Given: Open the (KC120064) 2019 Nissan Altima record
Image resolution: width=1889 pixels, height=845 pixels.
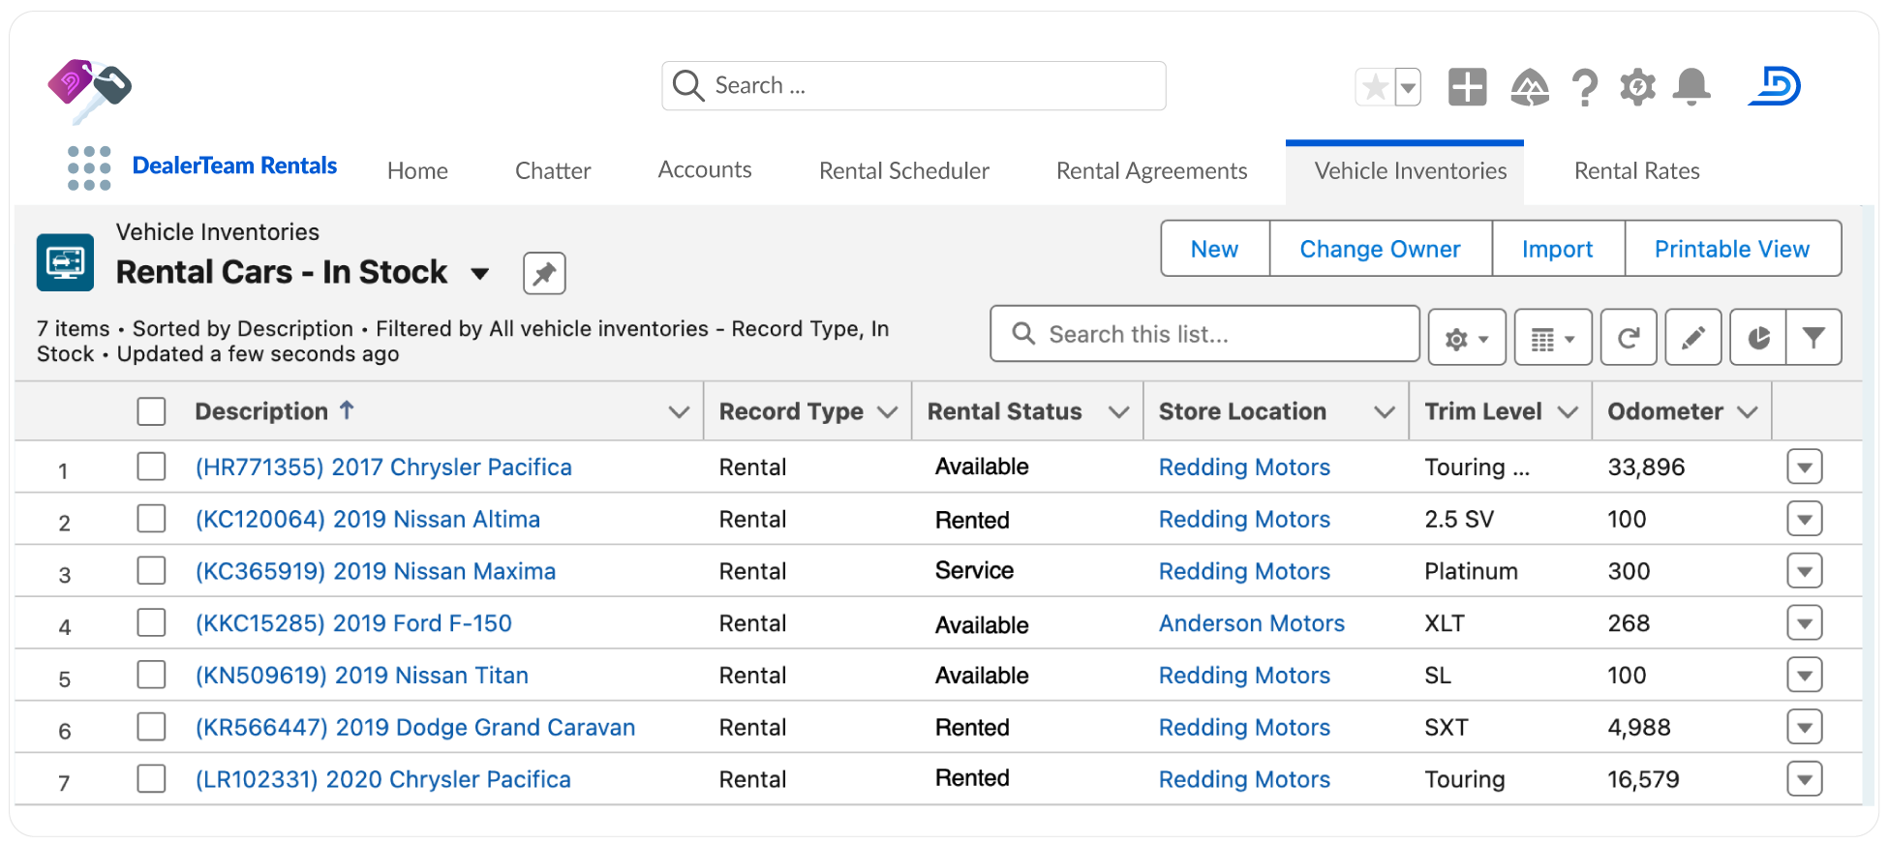Looking at the screenshot, I should (368, 520).
